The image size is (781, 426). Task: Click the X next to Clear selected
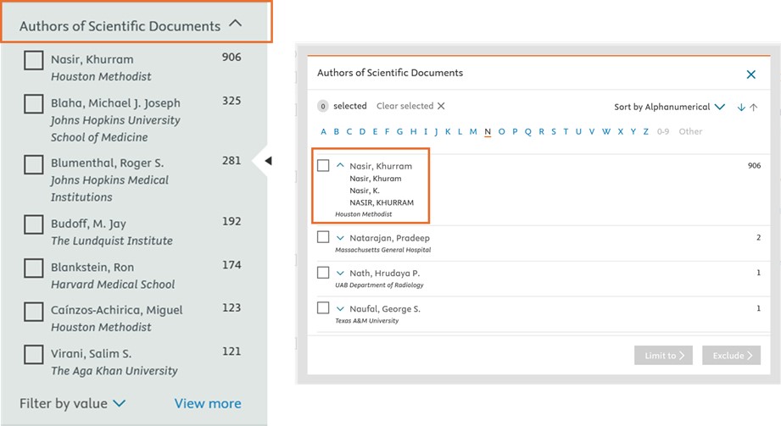point(441,107)
